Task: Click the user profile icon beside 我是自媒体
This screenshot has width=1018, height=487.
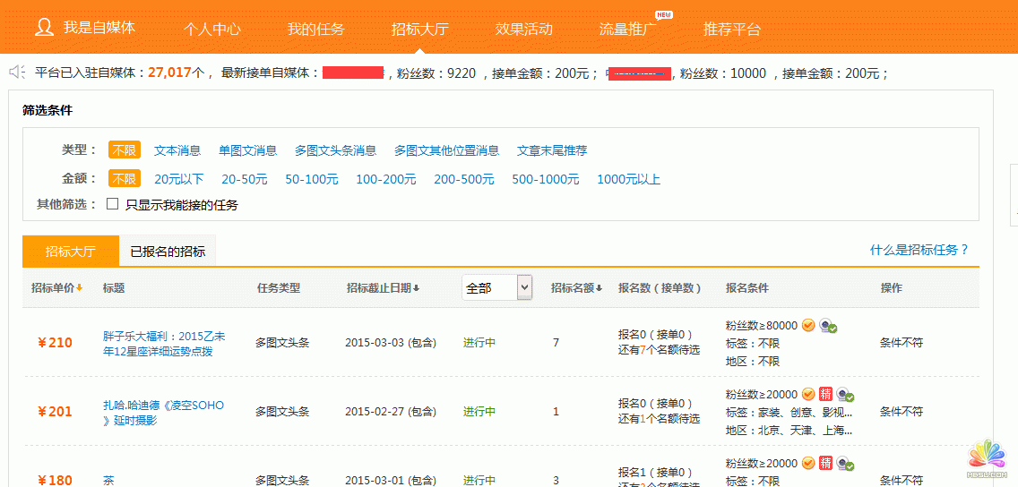Action: pos(44,27)
